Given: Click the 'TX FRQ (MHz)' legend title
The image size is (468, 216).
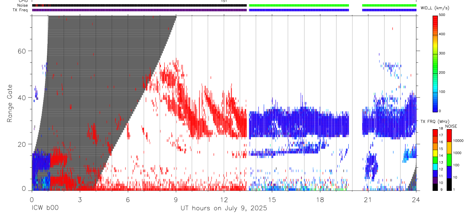Looking at the screenshot, I should tap(435, 121).
